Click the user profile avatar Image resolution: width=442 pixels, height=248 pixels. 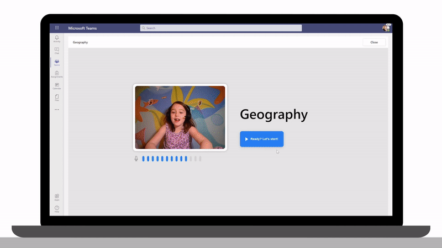[386, 28]
